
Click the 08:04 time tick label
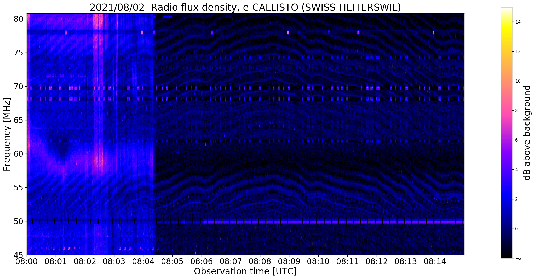pos(143,261)
